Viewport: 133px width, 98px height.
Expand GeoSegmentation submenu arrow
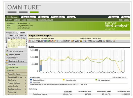[x=26, y=89]
